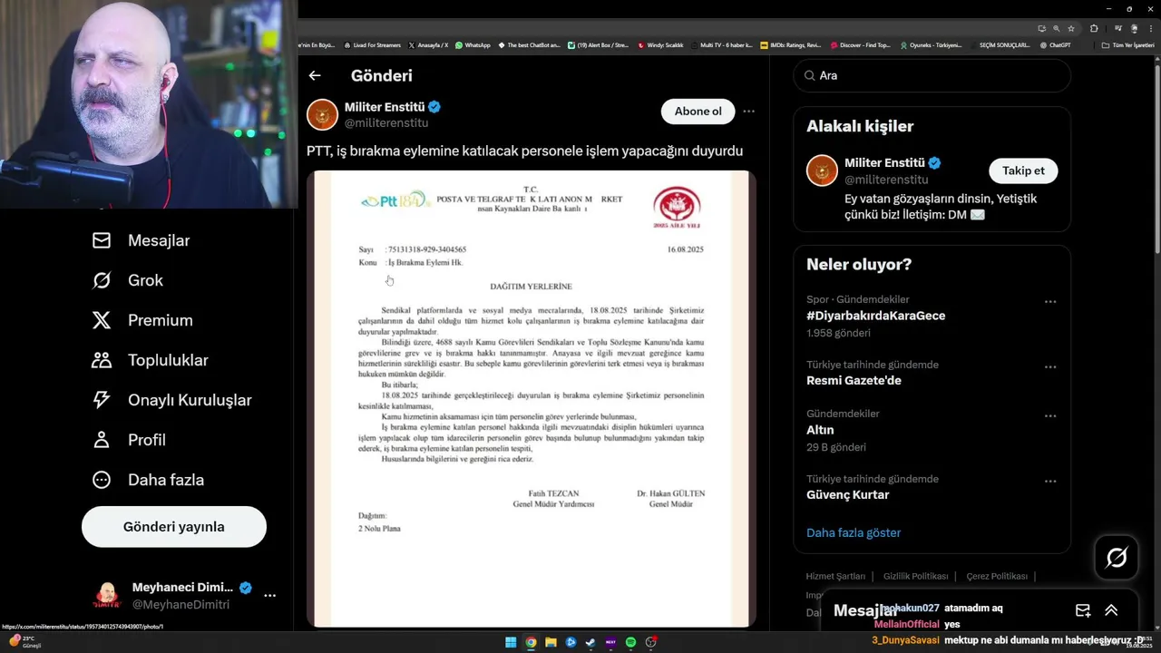Click the Takip et button

1023,171
